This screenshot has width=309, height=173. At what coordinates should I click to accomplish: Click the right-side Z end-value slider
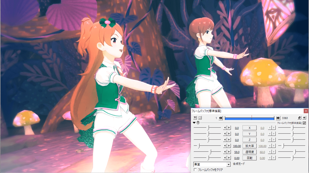pos(292,140)
